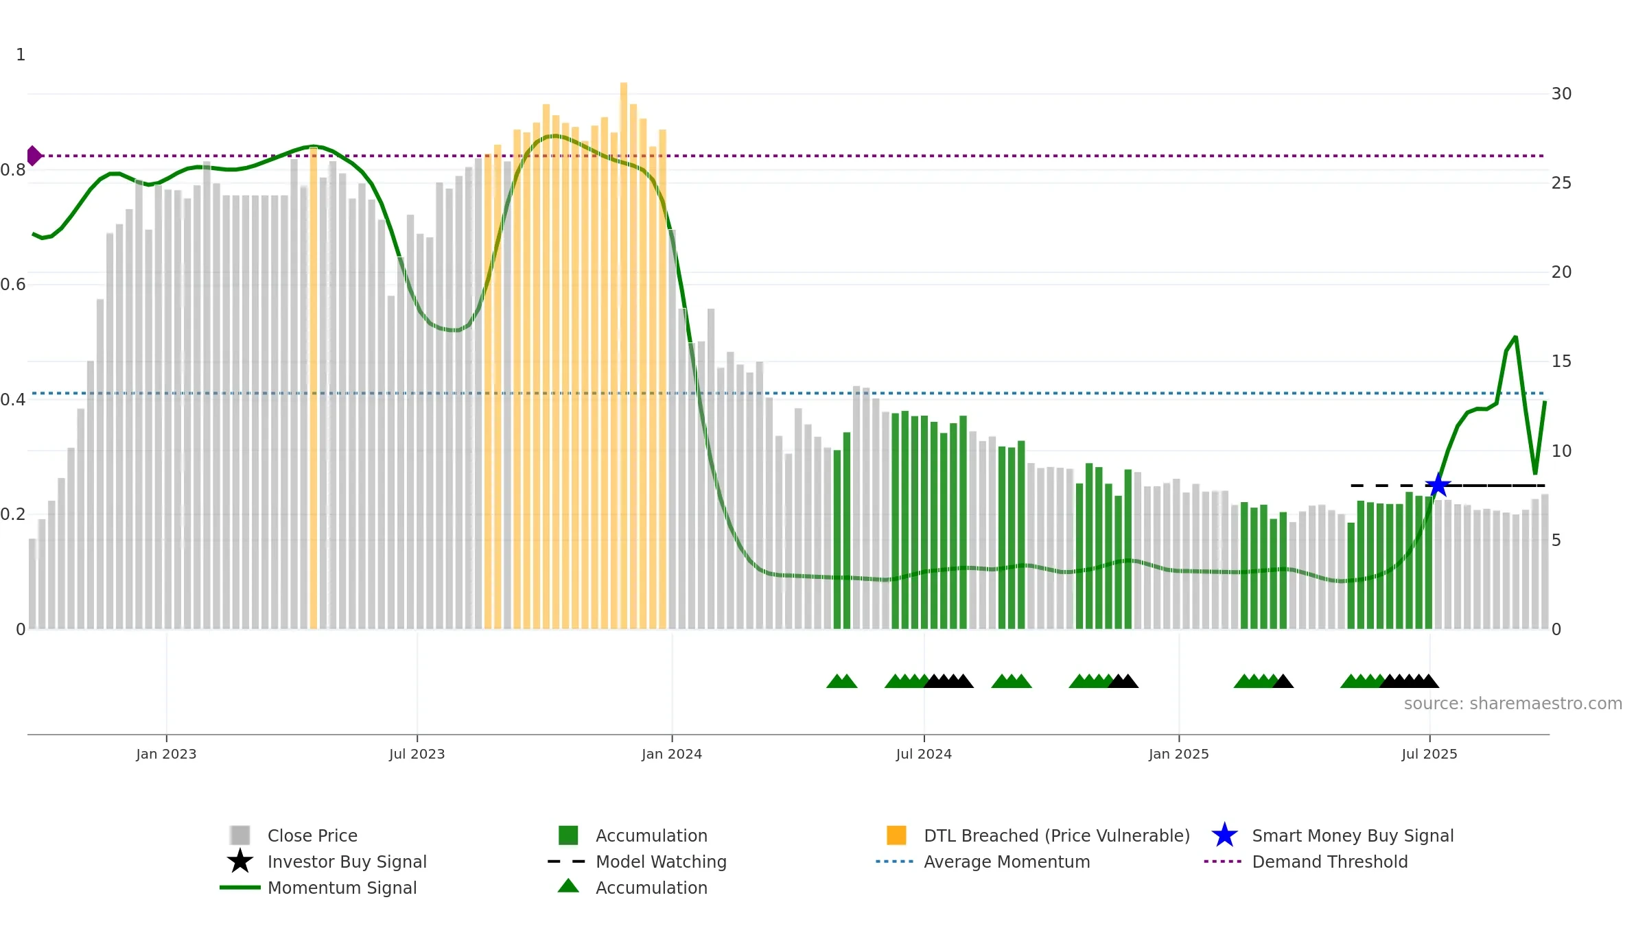Click the Jan 2024 axis tick label

(x=672, y=754)
